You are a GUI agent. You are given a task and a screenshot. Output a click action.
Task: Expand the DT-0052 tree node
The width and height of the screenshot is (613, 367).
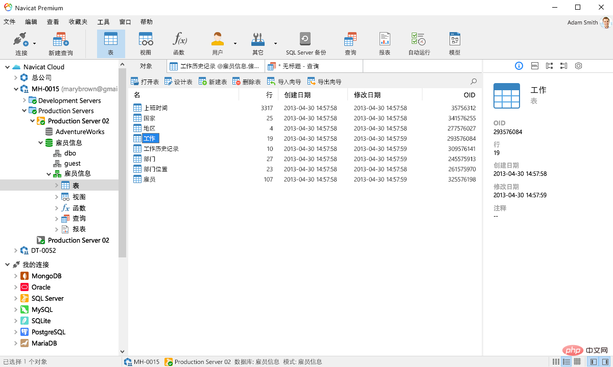click(15, 250)
